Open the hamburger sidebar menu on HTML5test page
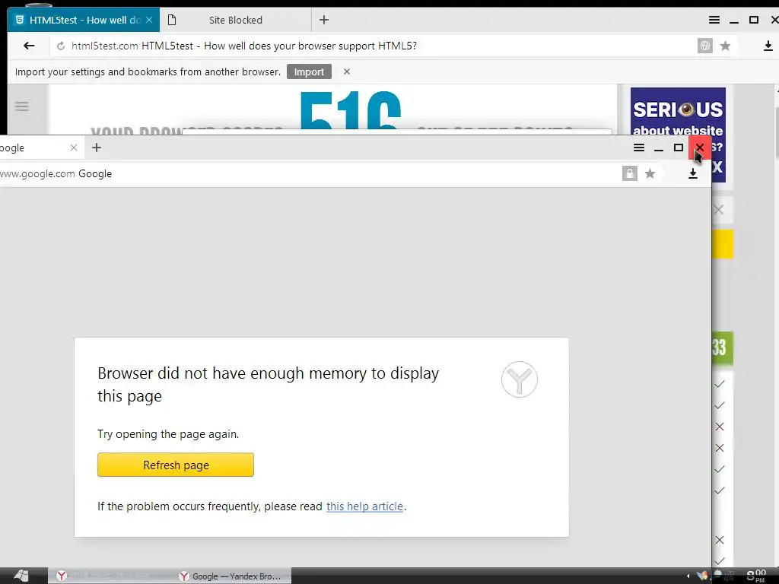 point(21,106)
